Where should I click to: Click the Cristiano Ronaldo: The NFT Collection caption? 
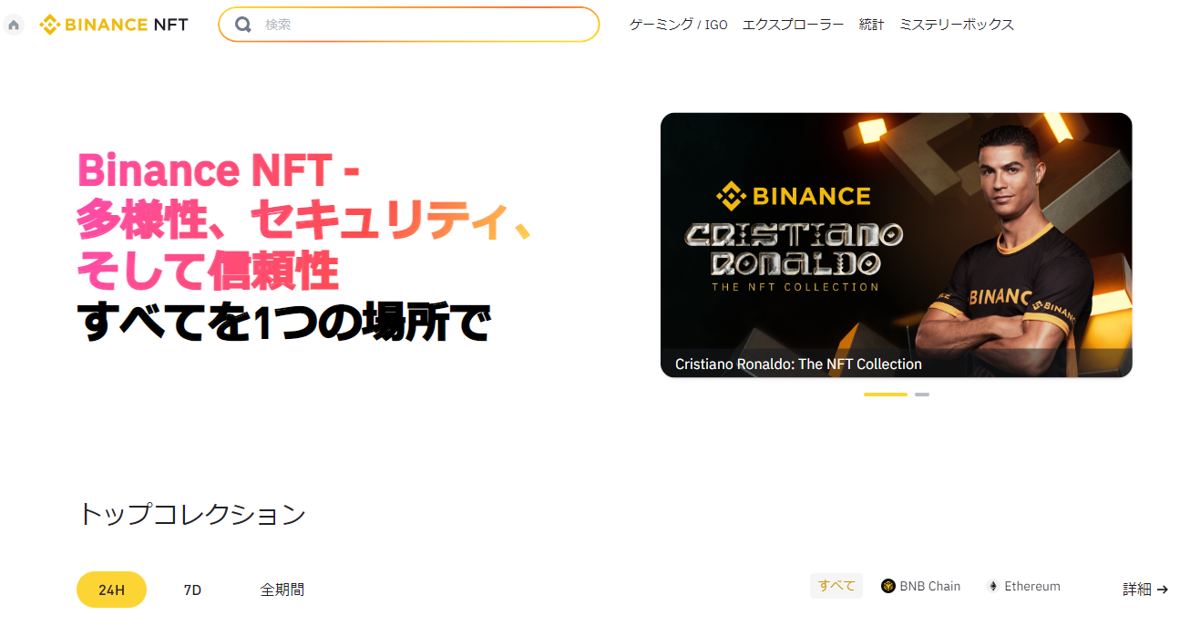798,364
